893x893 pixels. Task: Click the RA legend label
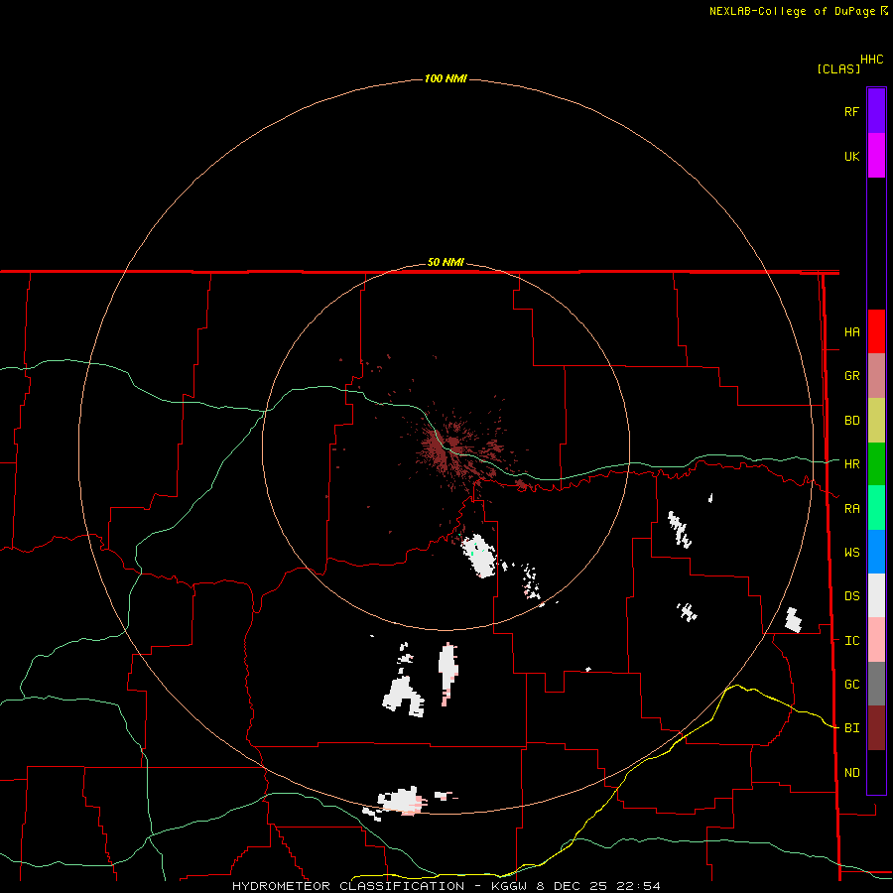point(851,509)
